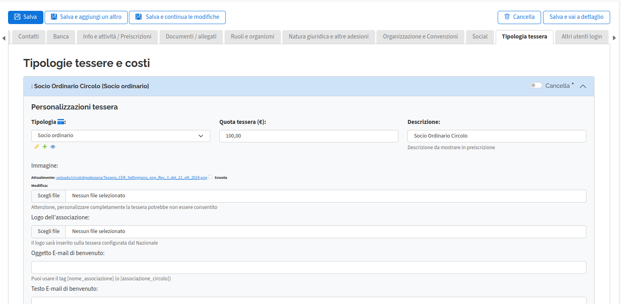Toggle the Cancella switch in tessera header
The height and width of the screenshot is (304, 621).
(536, 85)
